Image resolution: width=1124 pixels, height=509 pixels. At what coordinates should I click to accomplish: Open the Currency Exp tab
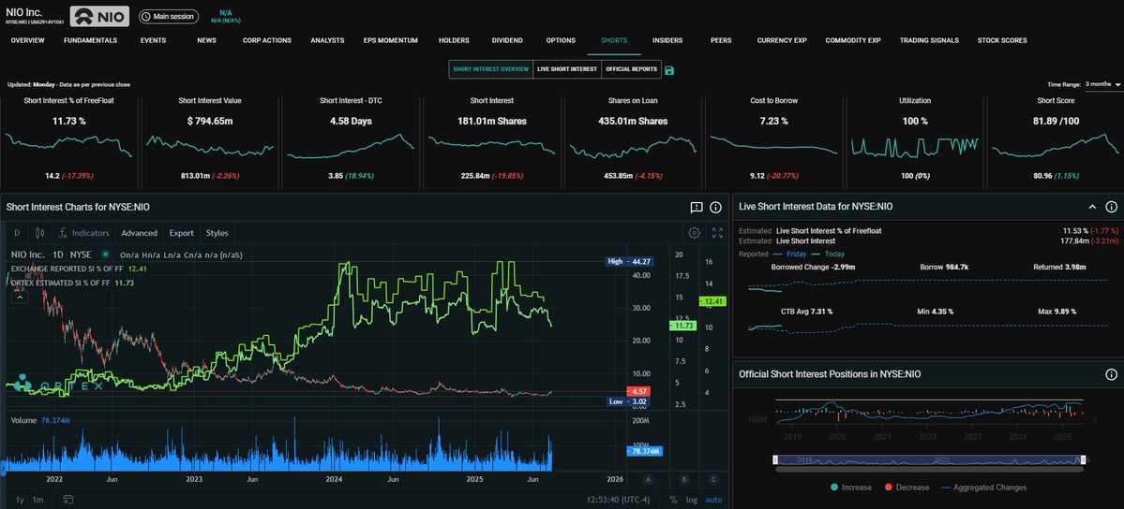782,41
